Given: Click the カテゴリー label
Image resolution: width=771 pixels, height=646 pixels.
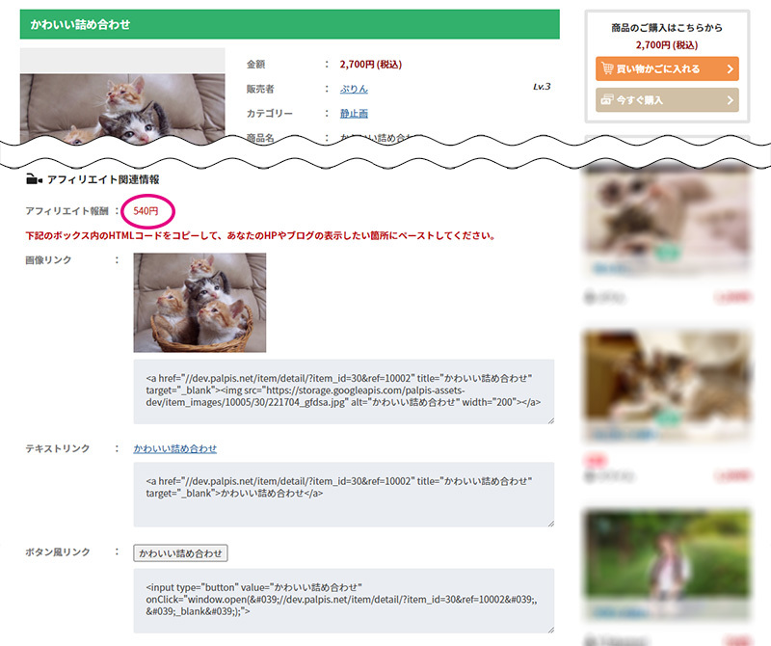Looking at the screenshot, I should pyautogui.click(x=270, y=114).
